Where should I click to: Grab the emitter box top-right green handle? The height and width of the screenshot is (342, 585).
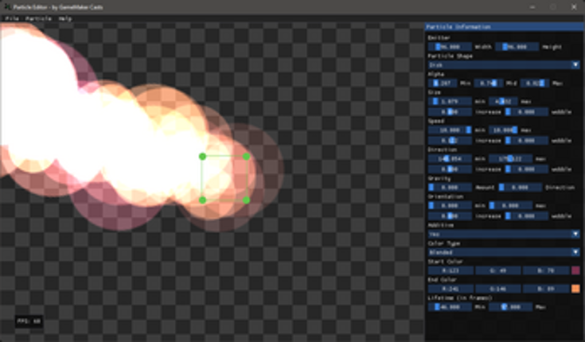(246, 157)
